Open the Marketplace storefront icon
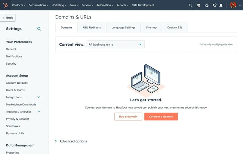Screen dimensions: 243x154 tap(199, 6)
